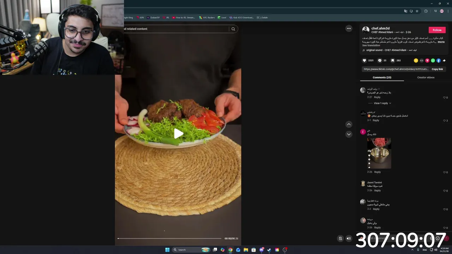The width and height of the screenshot is (452, 254).
Task: Open the ARC Raiders bookmark
Action: [207, 17]
